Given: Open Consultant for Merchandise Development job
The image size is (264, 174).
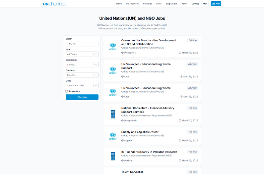Looking at the screenshot, I should click(x=149, y=42).
